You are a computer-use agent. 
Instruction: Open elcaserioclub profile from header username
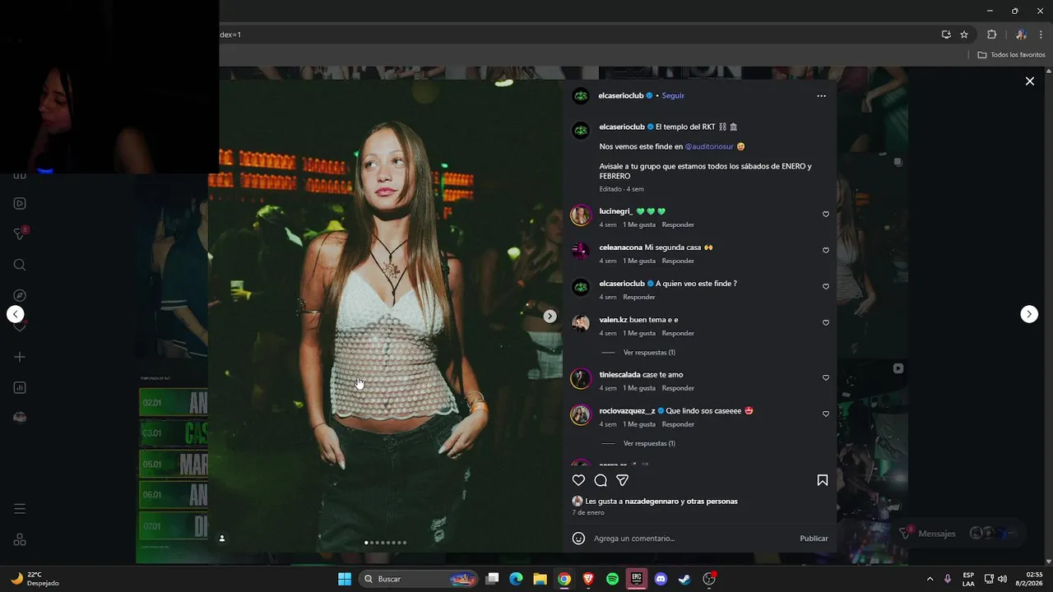click(x=621, y=96)
